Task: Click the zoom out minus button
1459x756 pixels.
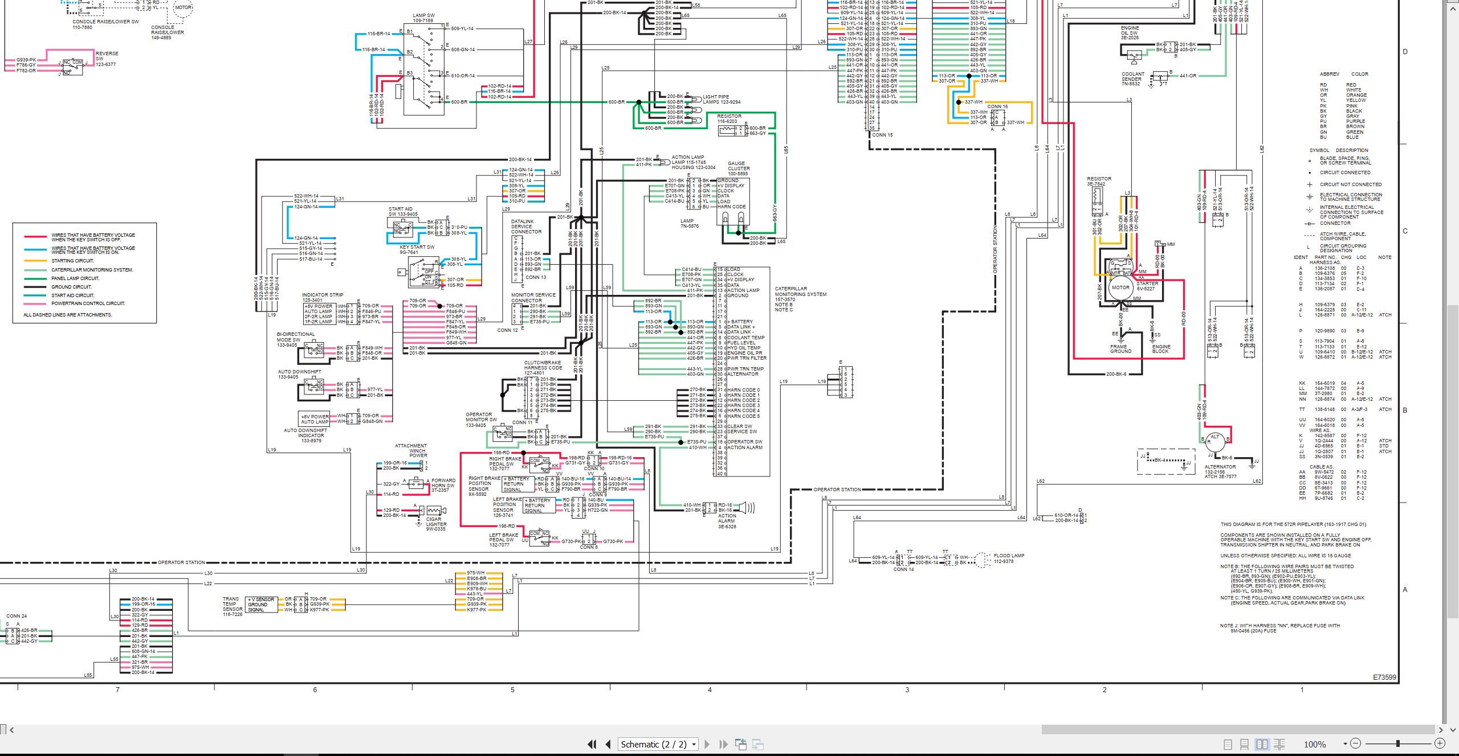Action: point(1356,743)
